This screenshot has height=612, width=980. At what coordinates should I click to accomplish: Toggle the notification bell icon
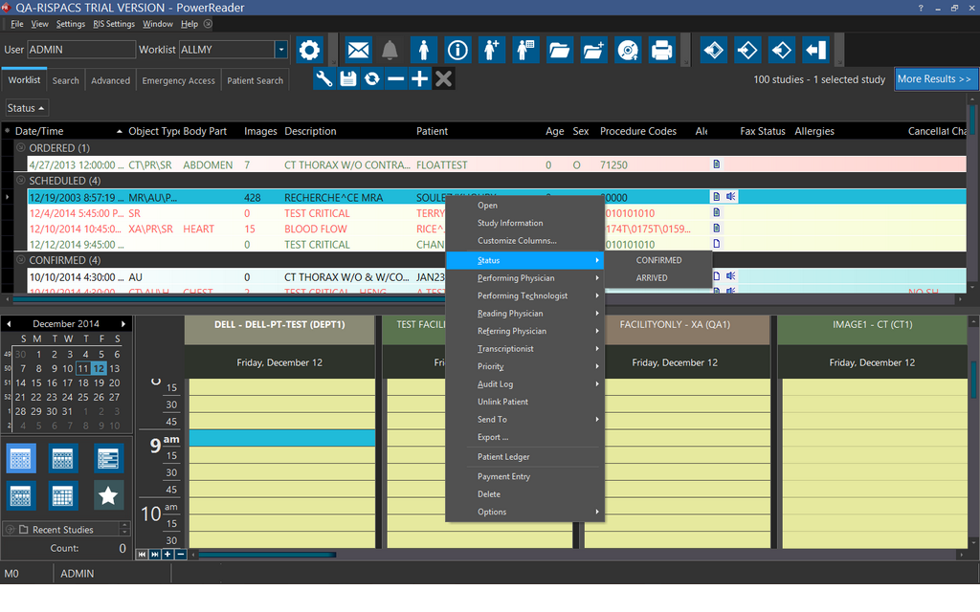pos(390,50)
